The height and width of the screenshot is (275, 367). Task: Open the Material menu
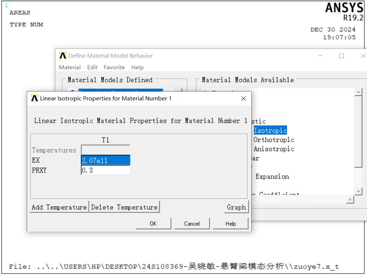[x=69, y=67]
